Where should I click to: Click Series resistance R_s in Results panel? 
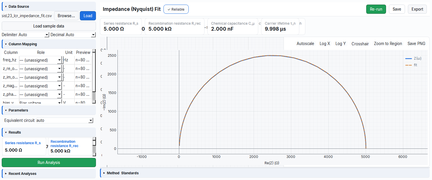(x=24, y=146)
